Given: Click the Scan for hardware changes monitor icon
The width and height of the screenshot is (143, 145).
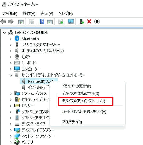Looking at the screenshot, I should [71, 22].
